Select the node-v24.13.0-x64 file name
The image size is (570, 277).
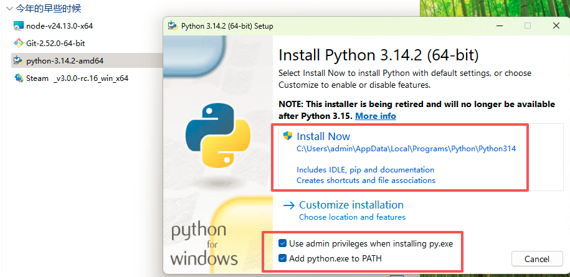[x=60, y=26]
